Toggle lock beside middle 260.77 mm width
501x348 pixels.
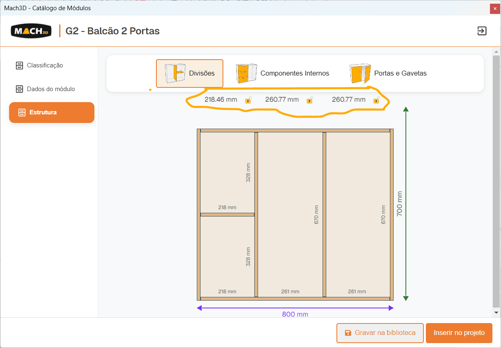click(310, 100)
